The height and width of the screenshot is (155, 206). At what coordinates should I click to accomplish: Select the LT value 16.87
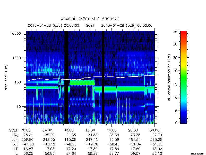click(x=28, y=149)
